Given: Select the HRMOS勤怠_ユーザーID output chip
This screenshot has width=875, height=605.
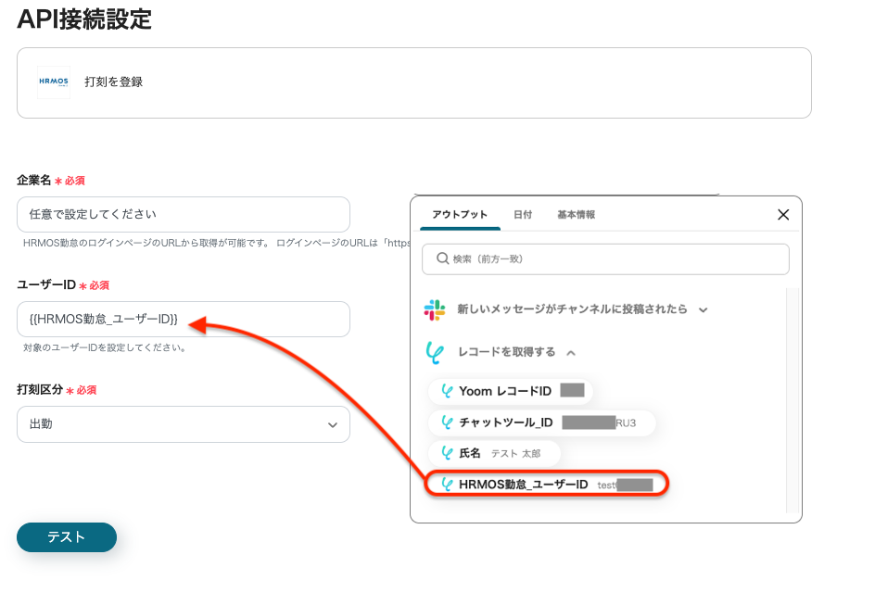Looking at the screenshot, I should [547, 484].
